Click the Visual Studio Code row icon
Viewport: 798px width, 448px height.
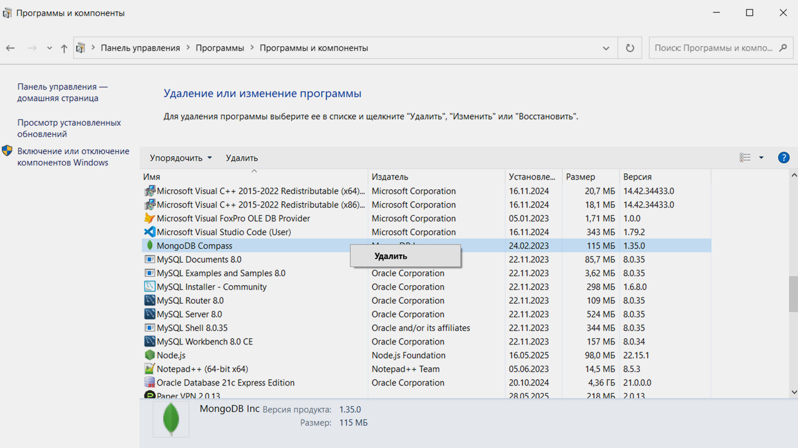click(x=150, y=232)
